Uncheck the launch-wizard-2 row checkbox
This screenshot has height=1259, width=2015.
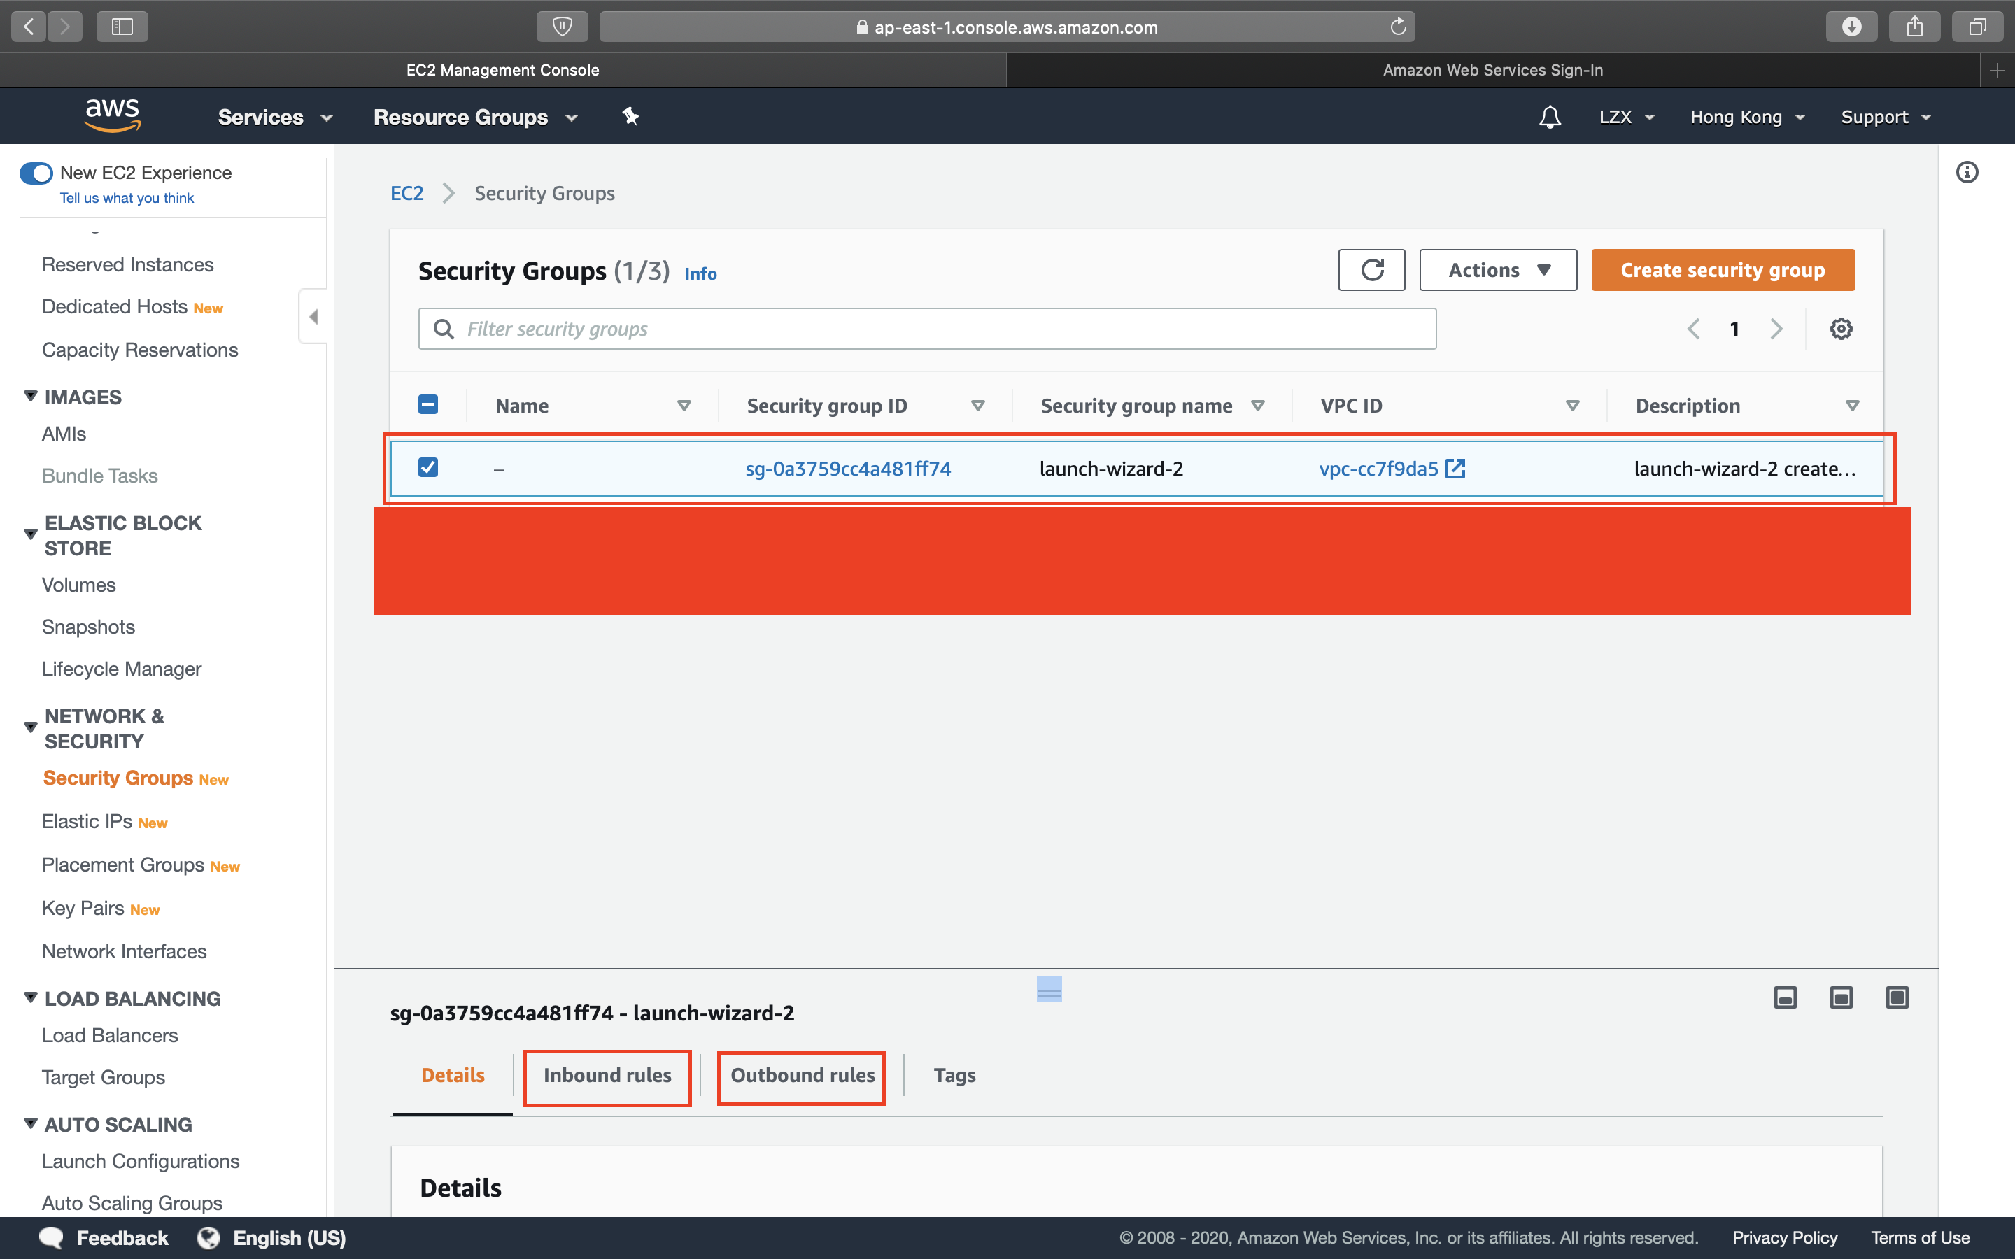[x=428, y=468]
